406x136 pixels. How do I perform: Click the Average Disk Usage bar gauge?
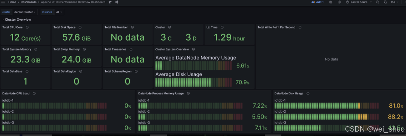[x=194, y=82]
